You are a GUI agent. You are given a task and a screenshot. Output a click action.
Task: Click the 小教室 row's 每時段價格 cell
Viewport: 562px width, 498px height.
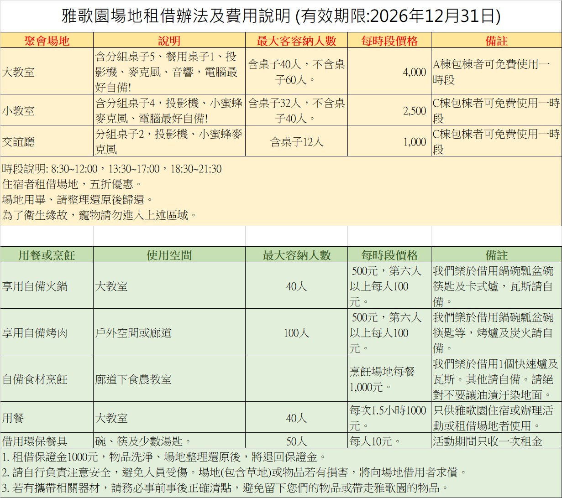[x=389, y=110]
